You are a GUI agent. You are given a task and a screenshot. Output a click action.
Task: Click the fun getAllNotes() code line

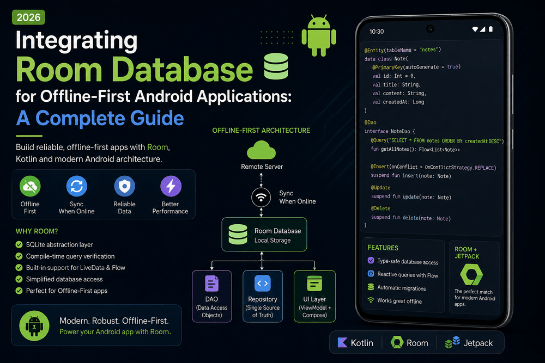415,150
